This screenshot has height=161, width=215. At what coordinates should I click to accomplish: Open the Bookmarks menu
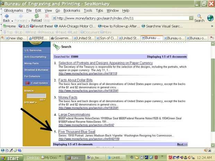coord(72,10)
